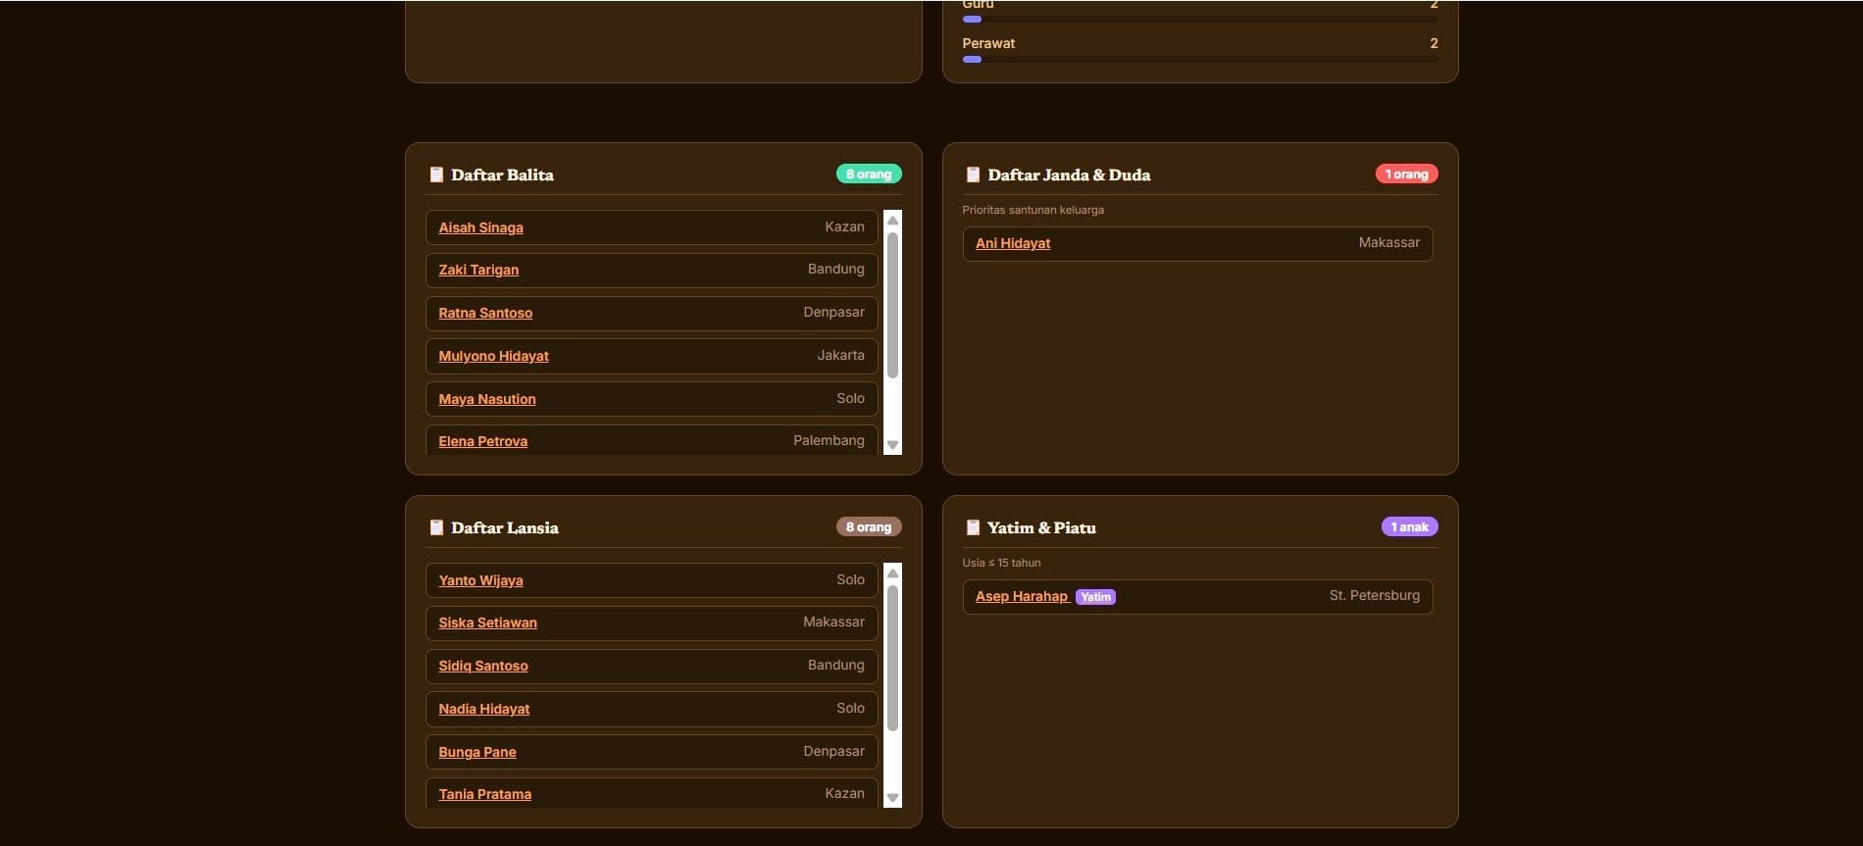The image size is (1863, 846).
Task: Click the Daftar Lansia heading
Action: (x=504, y=527)
